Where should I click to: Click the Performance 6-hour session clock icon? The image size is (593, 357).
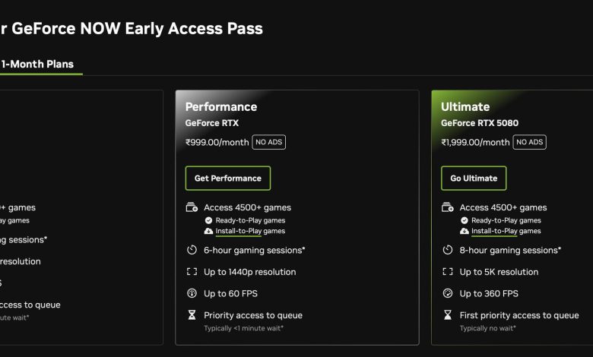coord(192,250)
